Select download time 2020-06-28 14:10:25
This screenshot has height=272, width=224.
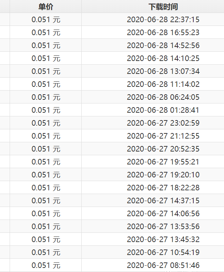tap(163, 58)
